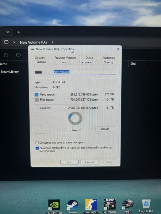The width and height of the screenshot is (161, 214).
Task: Click the Apply button
Action: coord(109,162)
